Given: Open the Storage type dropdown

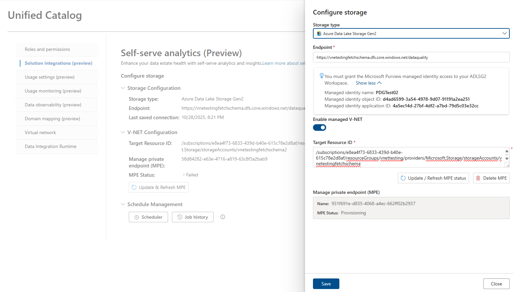Looking at the screenshot, I should (411, 33).
